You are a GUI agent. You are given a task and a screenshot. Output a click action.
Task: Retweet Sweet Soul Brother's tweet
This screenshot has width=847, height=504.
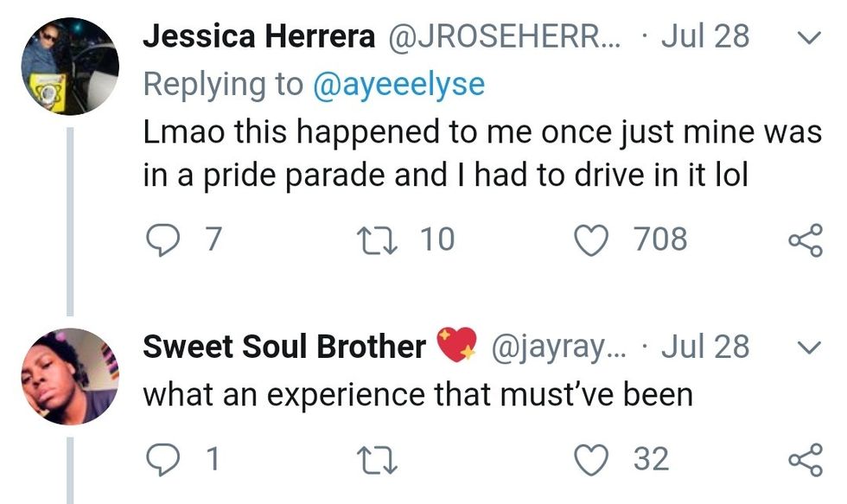click(380, 458)
